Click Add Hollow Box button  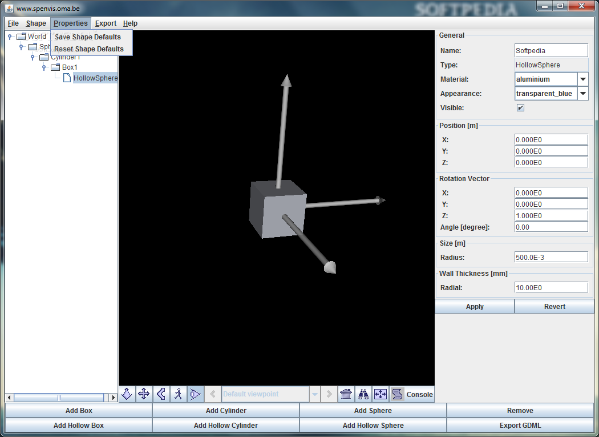tap(79, 426)
